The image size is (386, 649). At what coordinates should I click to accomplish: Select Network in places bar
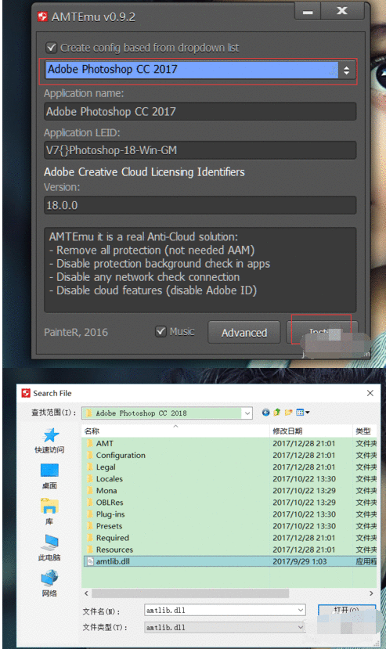tap(49, 583)
